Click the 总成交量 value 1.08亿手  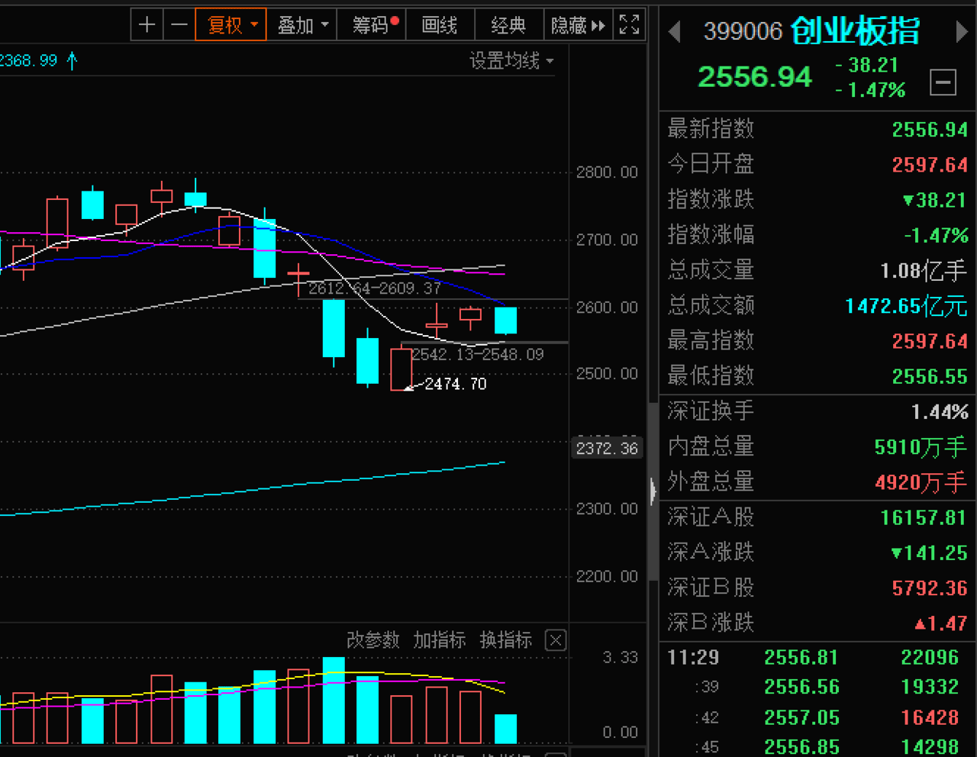[924, 270]
